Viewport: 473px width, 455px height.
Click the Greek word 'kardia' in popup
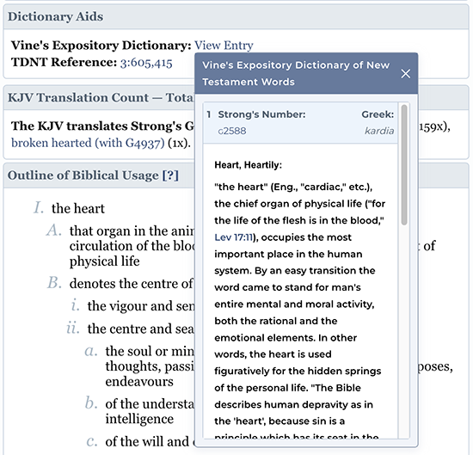coord(379,131)
